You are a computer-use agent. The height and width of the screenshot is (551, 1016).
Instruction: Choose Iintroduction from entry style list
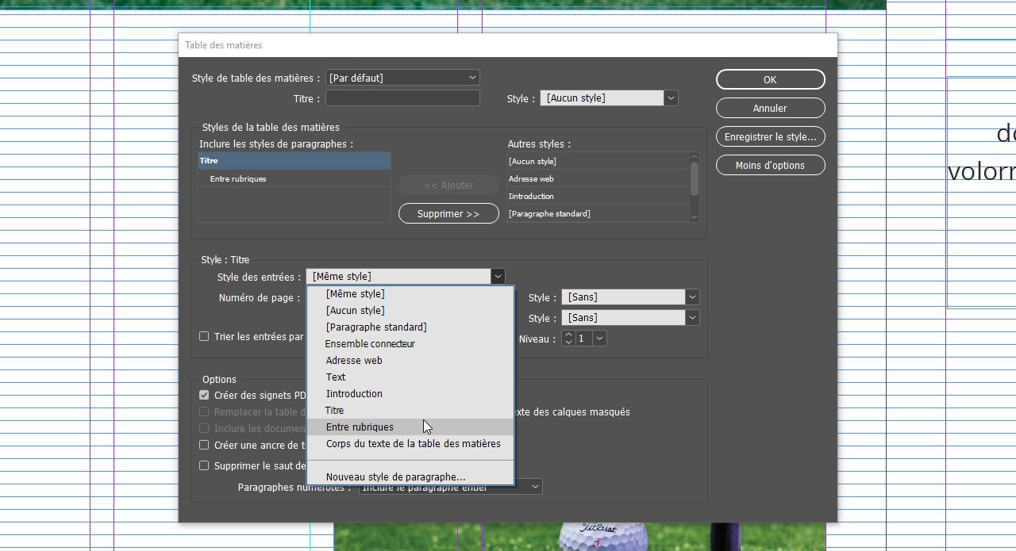(x=410, y=393)
